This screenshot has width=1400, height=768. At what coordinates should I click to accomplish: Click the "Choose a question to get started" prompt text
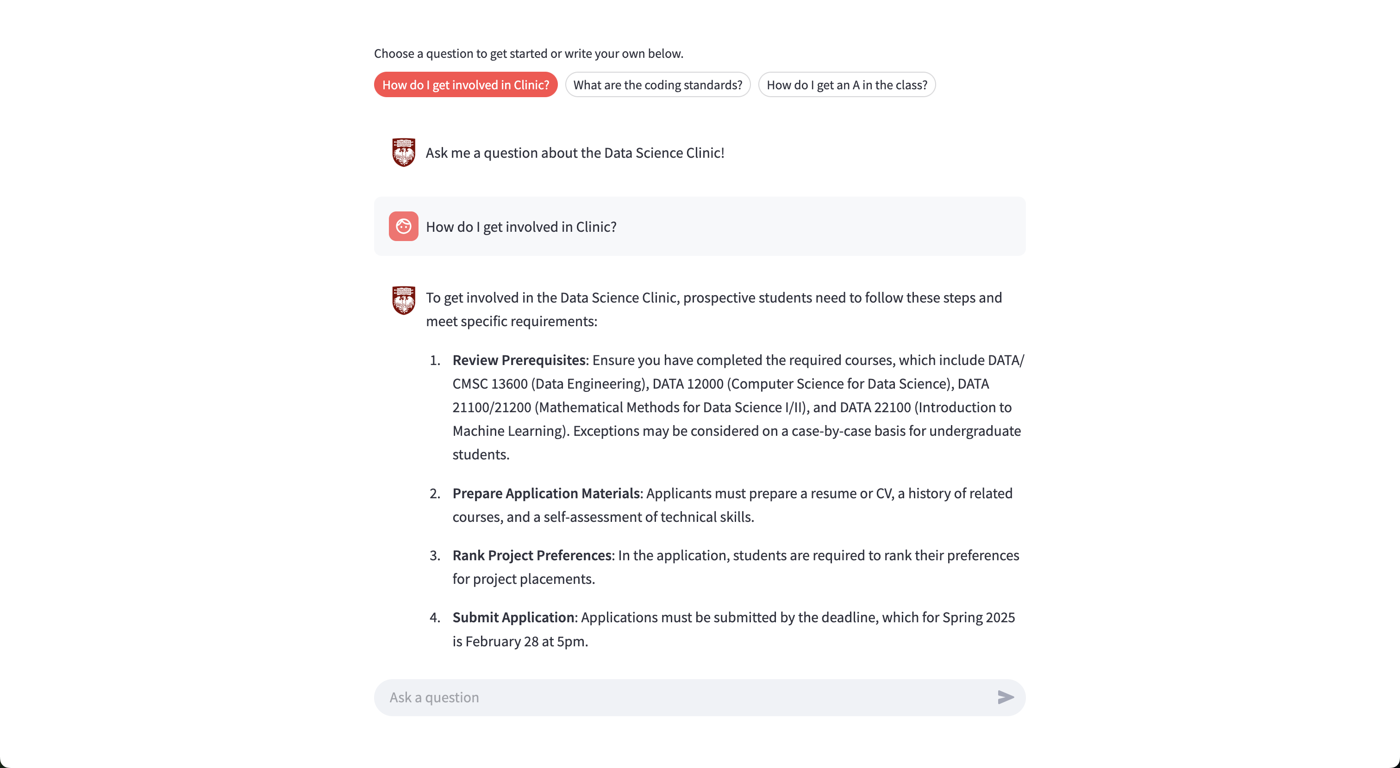coord(528,53)
